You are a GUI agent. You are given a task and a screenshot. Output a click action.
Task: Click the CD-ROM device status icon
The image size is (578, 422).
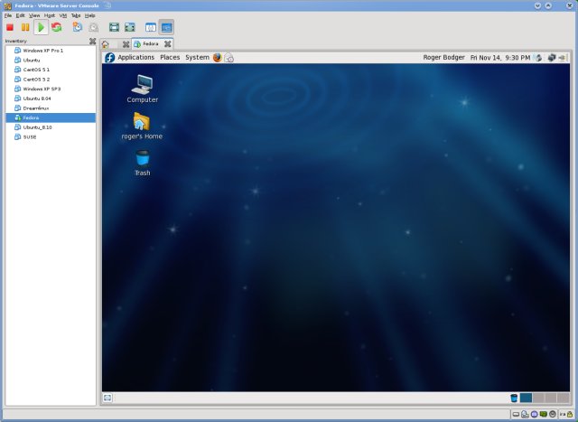525,415
